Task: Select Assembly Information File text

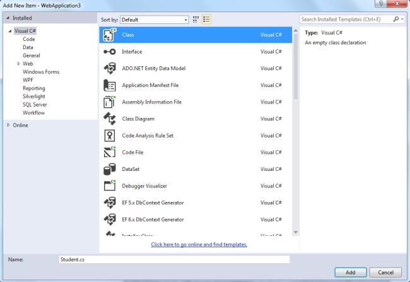Action: tap(151, 102)
